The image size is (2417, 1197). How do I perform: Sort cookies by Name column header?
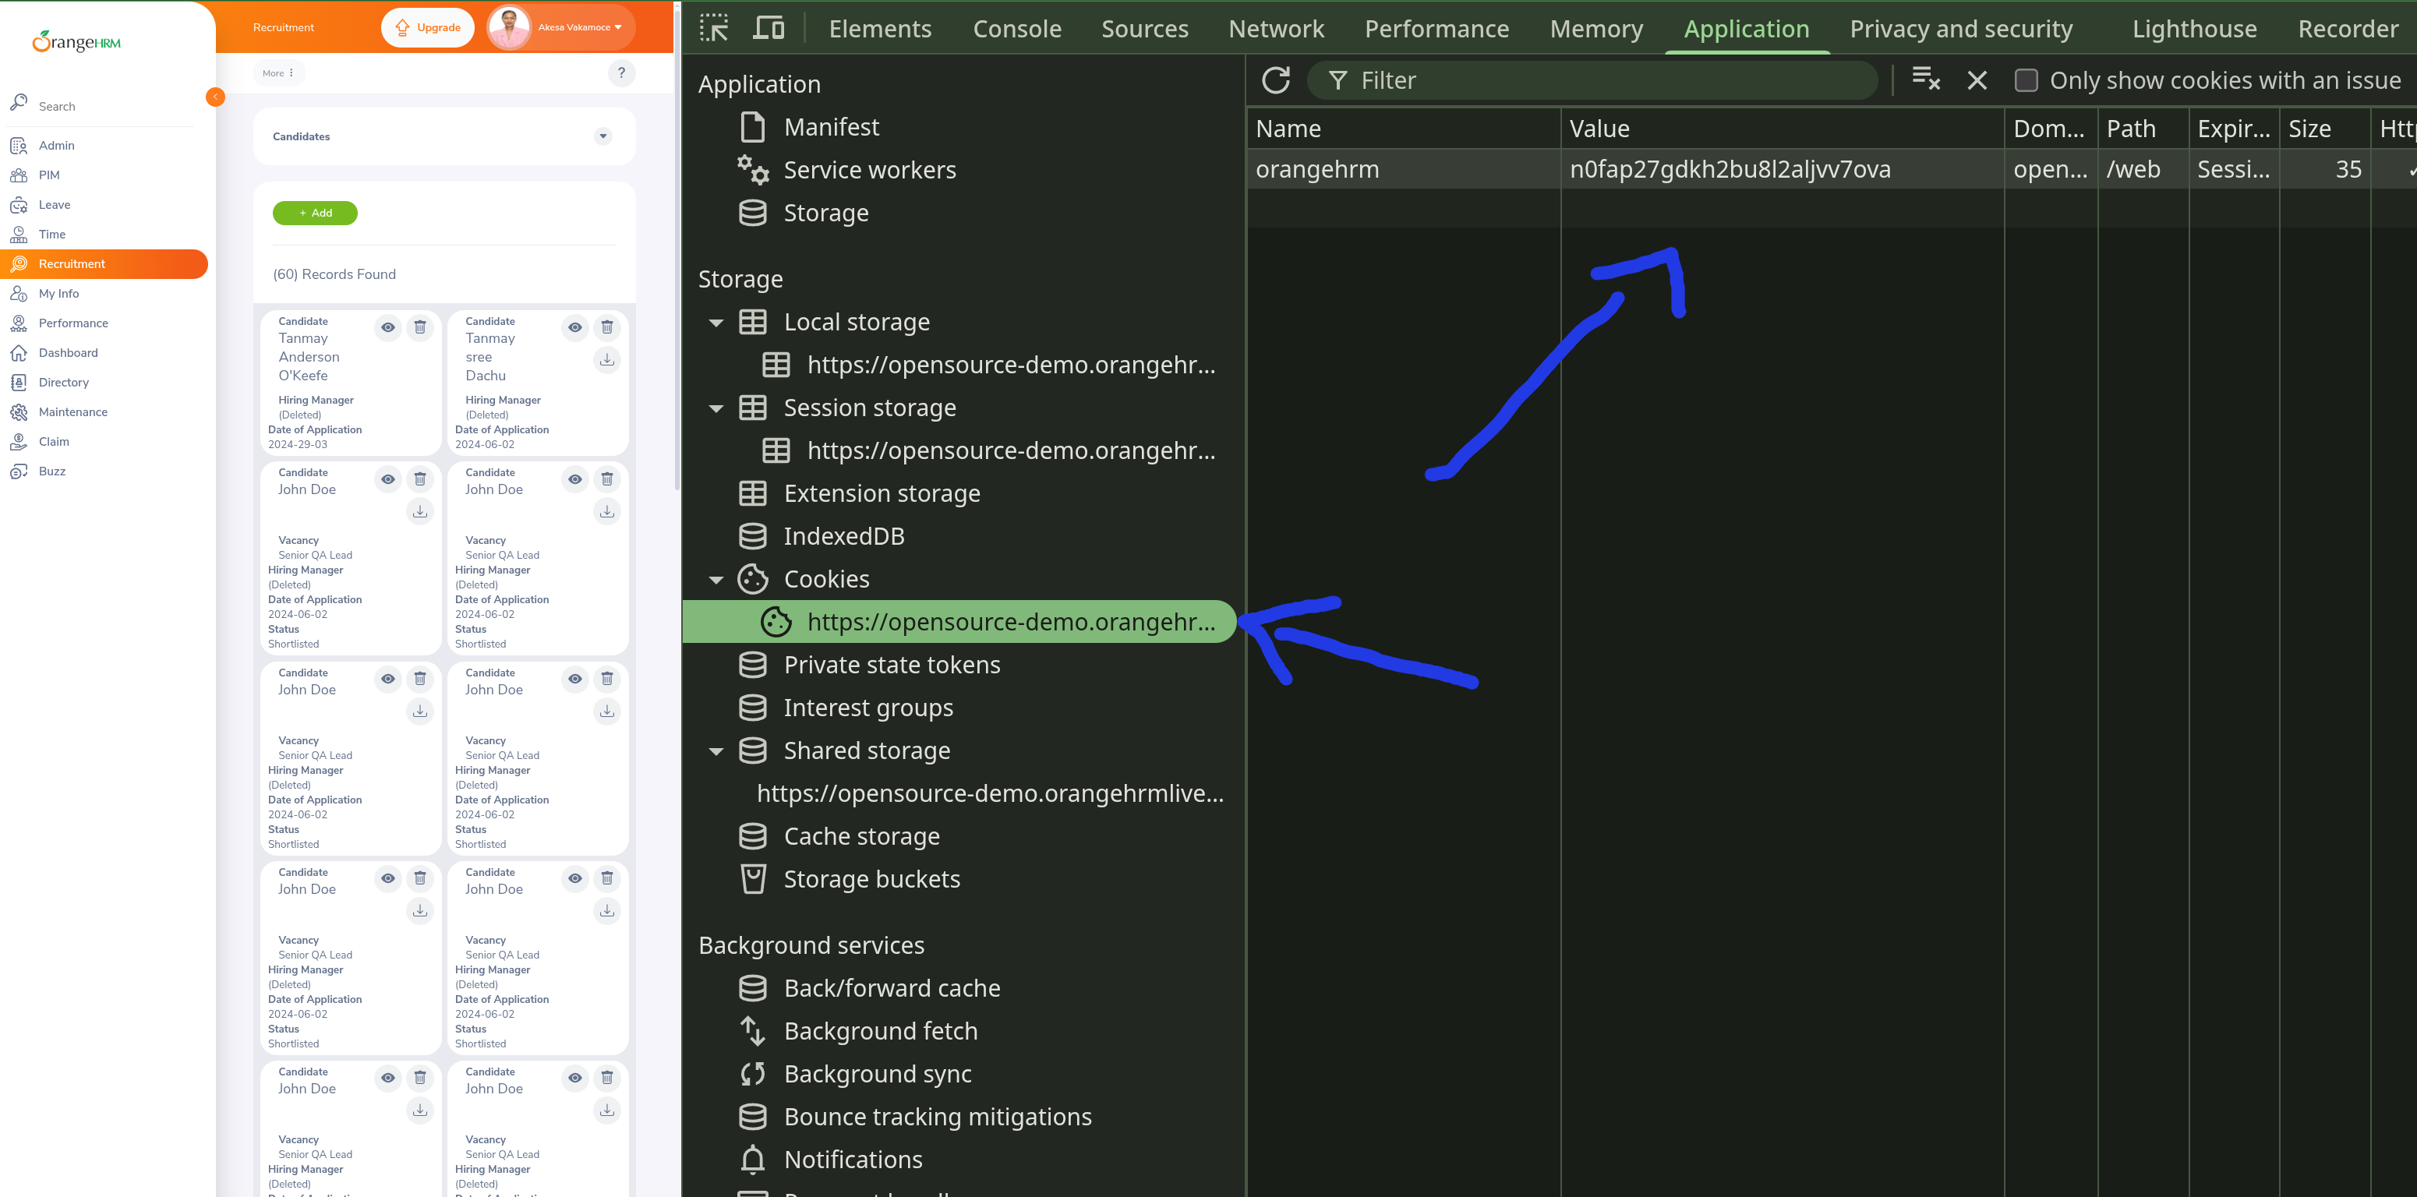1404,129
